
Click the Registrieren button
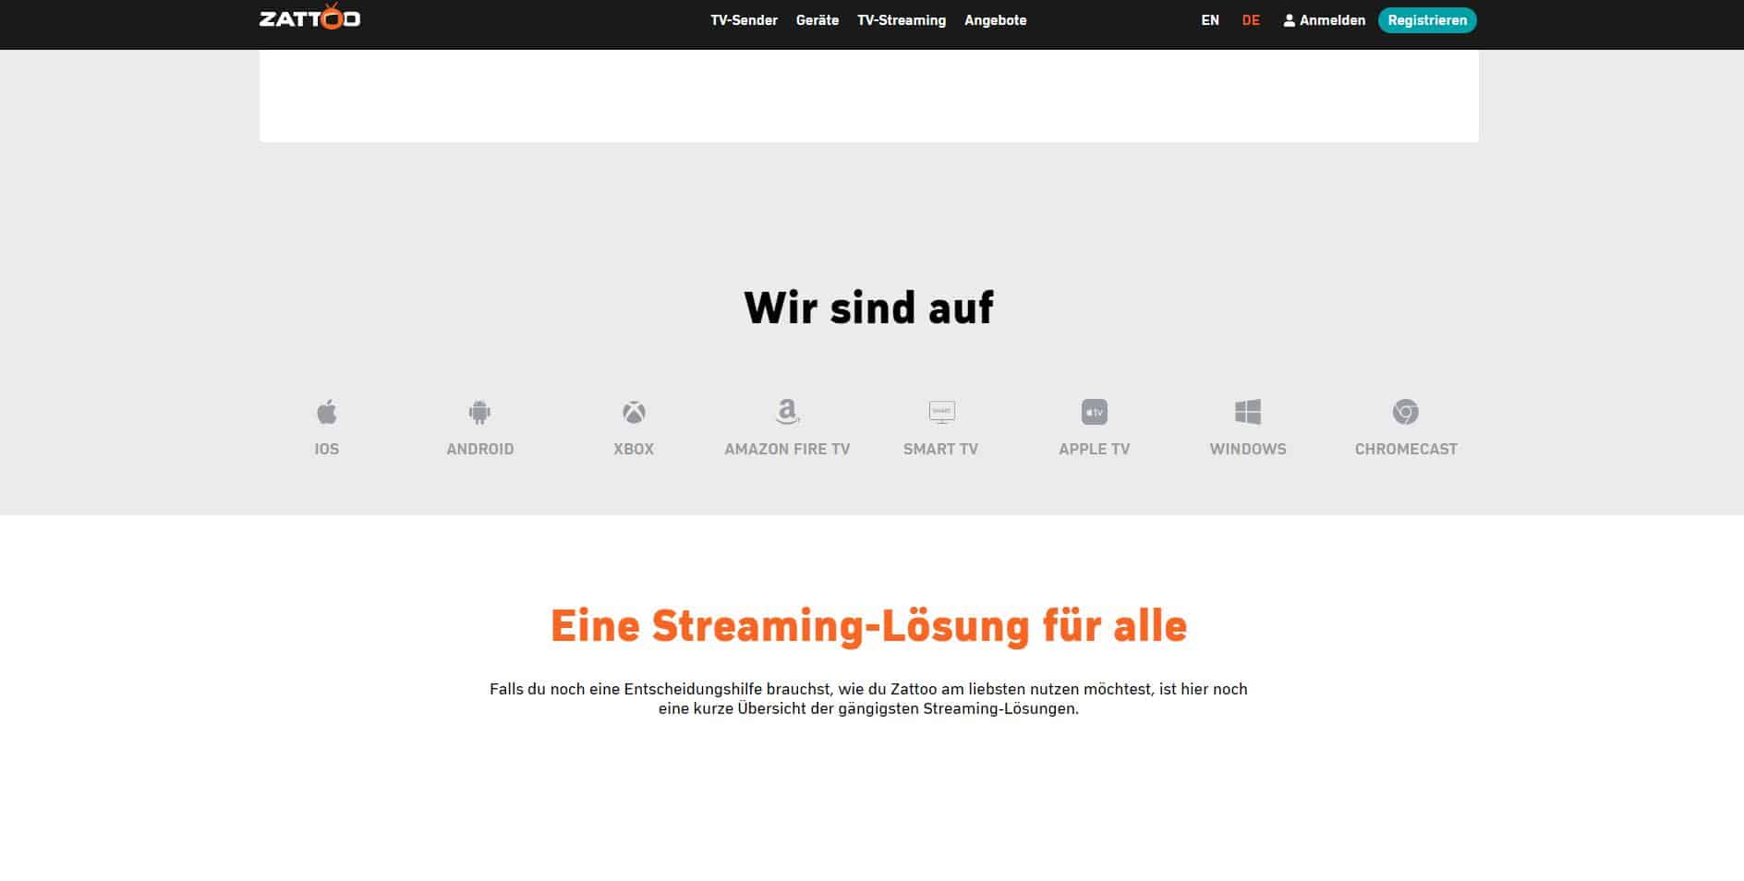tap(1427, 20)
